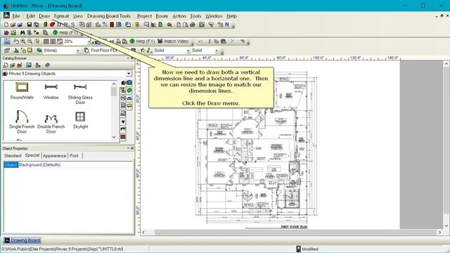
Task: Open the Project menu
Action: click(144, 16)
